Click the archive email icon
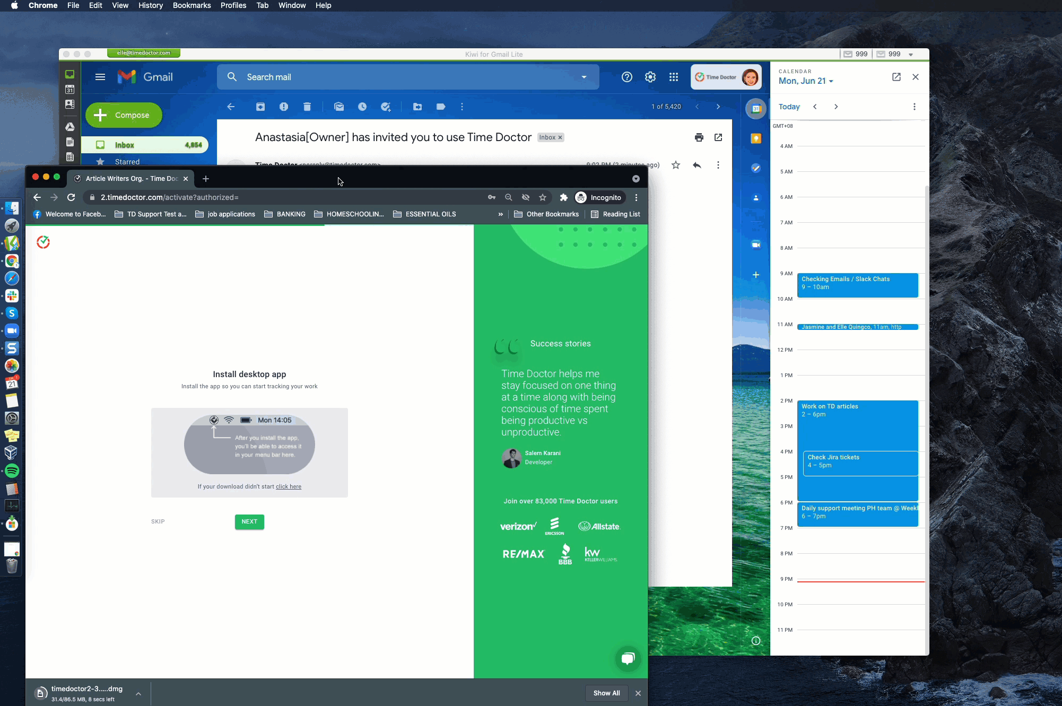Viewport: 1062px width, 706px height. (x=260, y=107)
